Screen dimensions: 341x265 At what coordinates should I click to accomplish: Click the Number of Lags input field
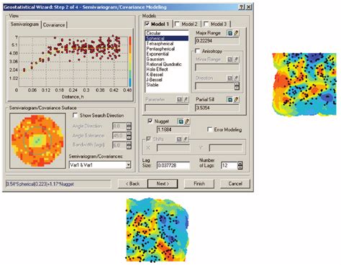229,165
